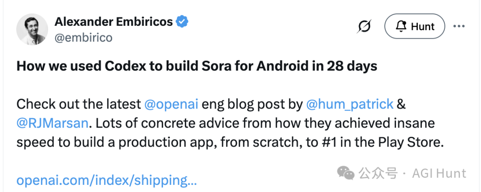The width and height of the screenshot is (481, 192).
Task: Click the Alexander Embiricos display name
Action: (113, 21)
